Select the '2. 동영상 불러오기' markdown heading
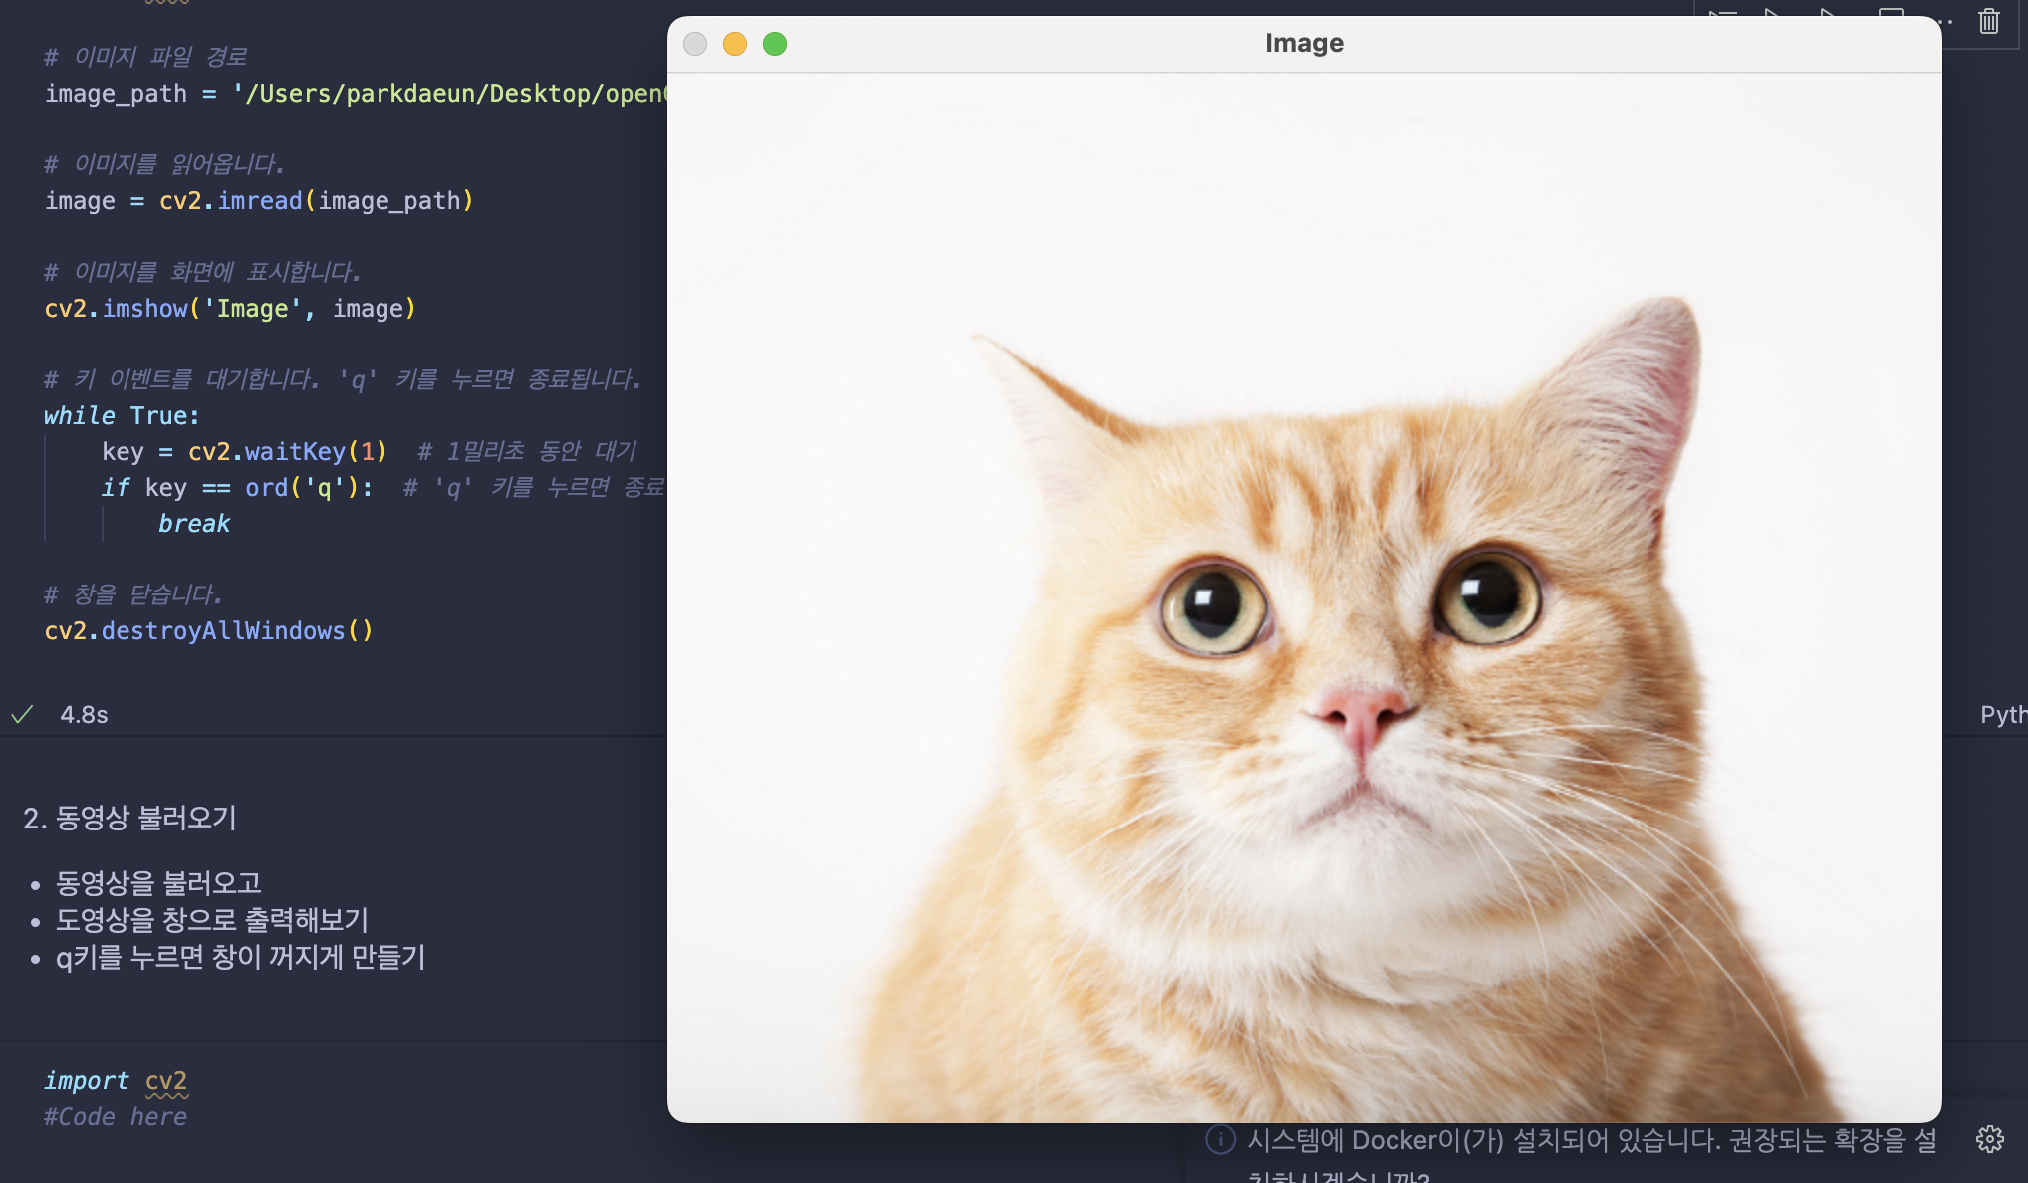Screen dimensions: 2028x1183 pos(129,818)
